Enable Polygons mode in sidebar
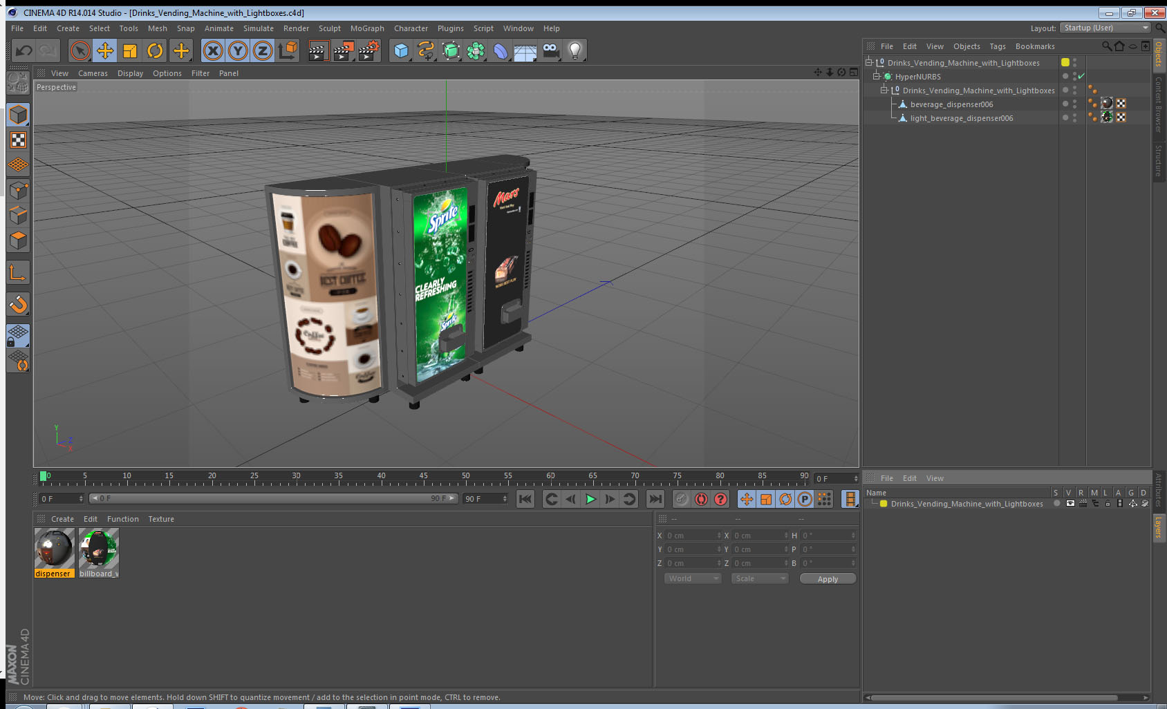1167x709 pixels. 18,240
